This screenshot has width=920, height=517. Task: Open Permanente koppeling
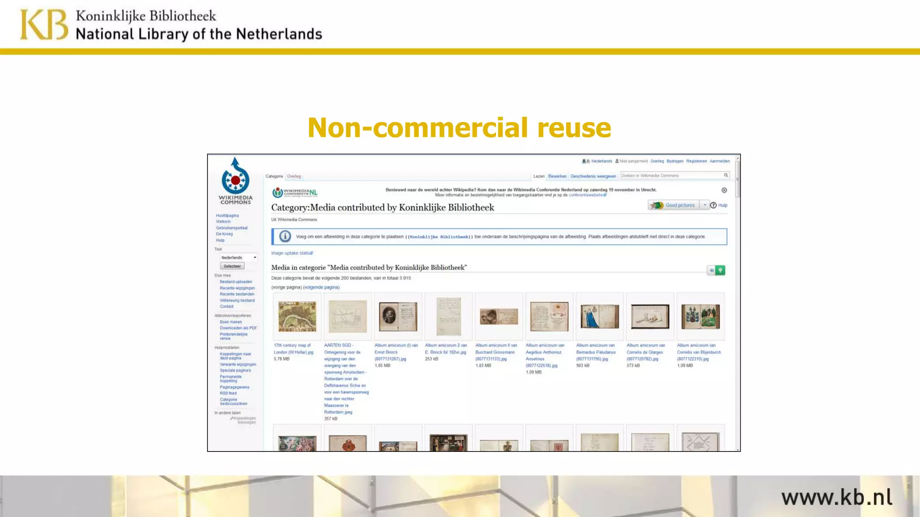(231, 379)
